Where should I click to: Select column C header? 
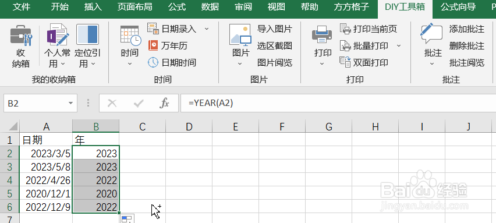tap(143, 126)
